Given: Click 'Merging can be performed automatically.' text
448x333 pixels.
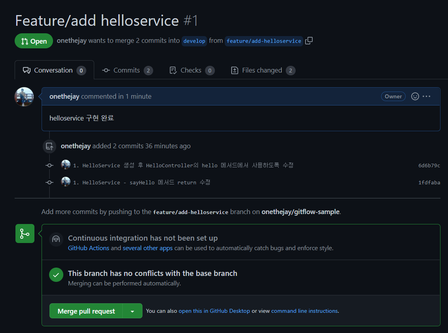Looking at the screenshot, I should 124,283.
